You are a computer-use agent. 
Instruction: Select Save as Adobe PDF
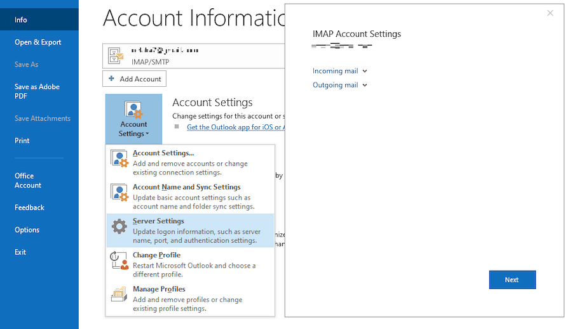tap(37, 91)
